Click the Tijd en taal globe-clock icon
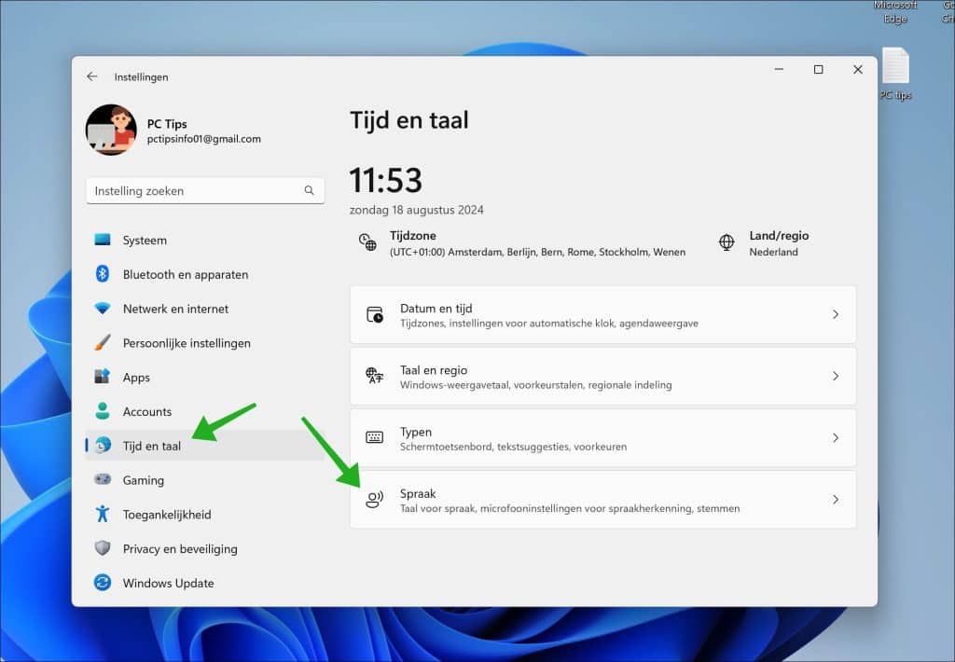Screen dimensions: 955x662 tap(103, 445)
